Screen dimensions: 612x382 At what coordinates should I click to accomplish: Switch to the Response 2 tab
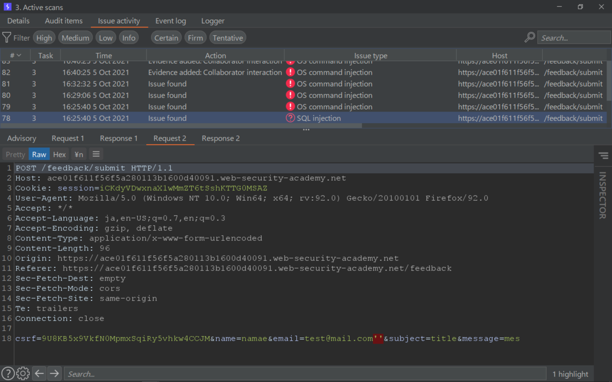pyautogui.click(x=221, y=138)
